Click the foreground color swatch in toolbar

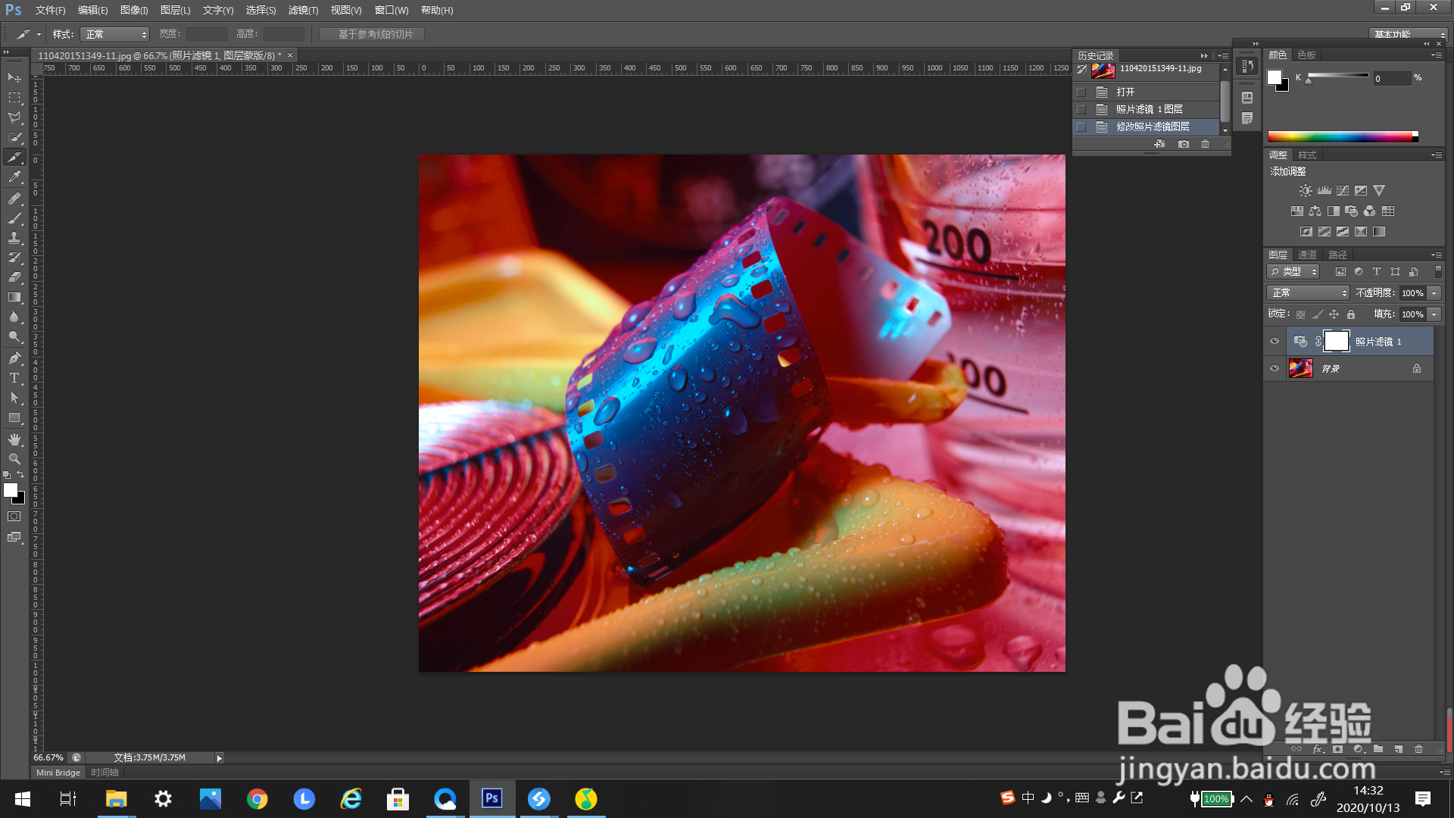click(x=11, y=491)
